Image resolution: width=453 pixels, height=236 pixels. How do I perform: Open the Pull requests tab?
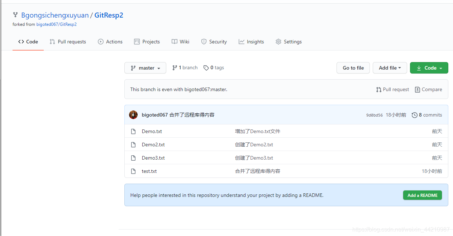coord(68,42)
